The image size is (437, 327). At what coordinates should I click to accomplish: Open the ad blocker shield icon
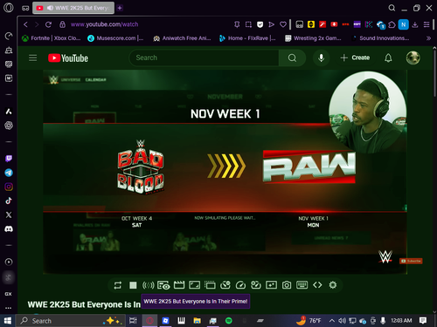click(260, 24)
